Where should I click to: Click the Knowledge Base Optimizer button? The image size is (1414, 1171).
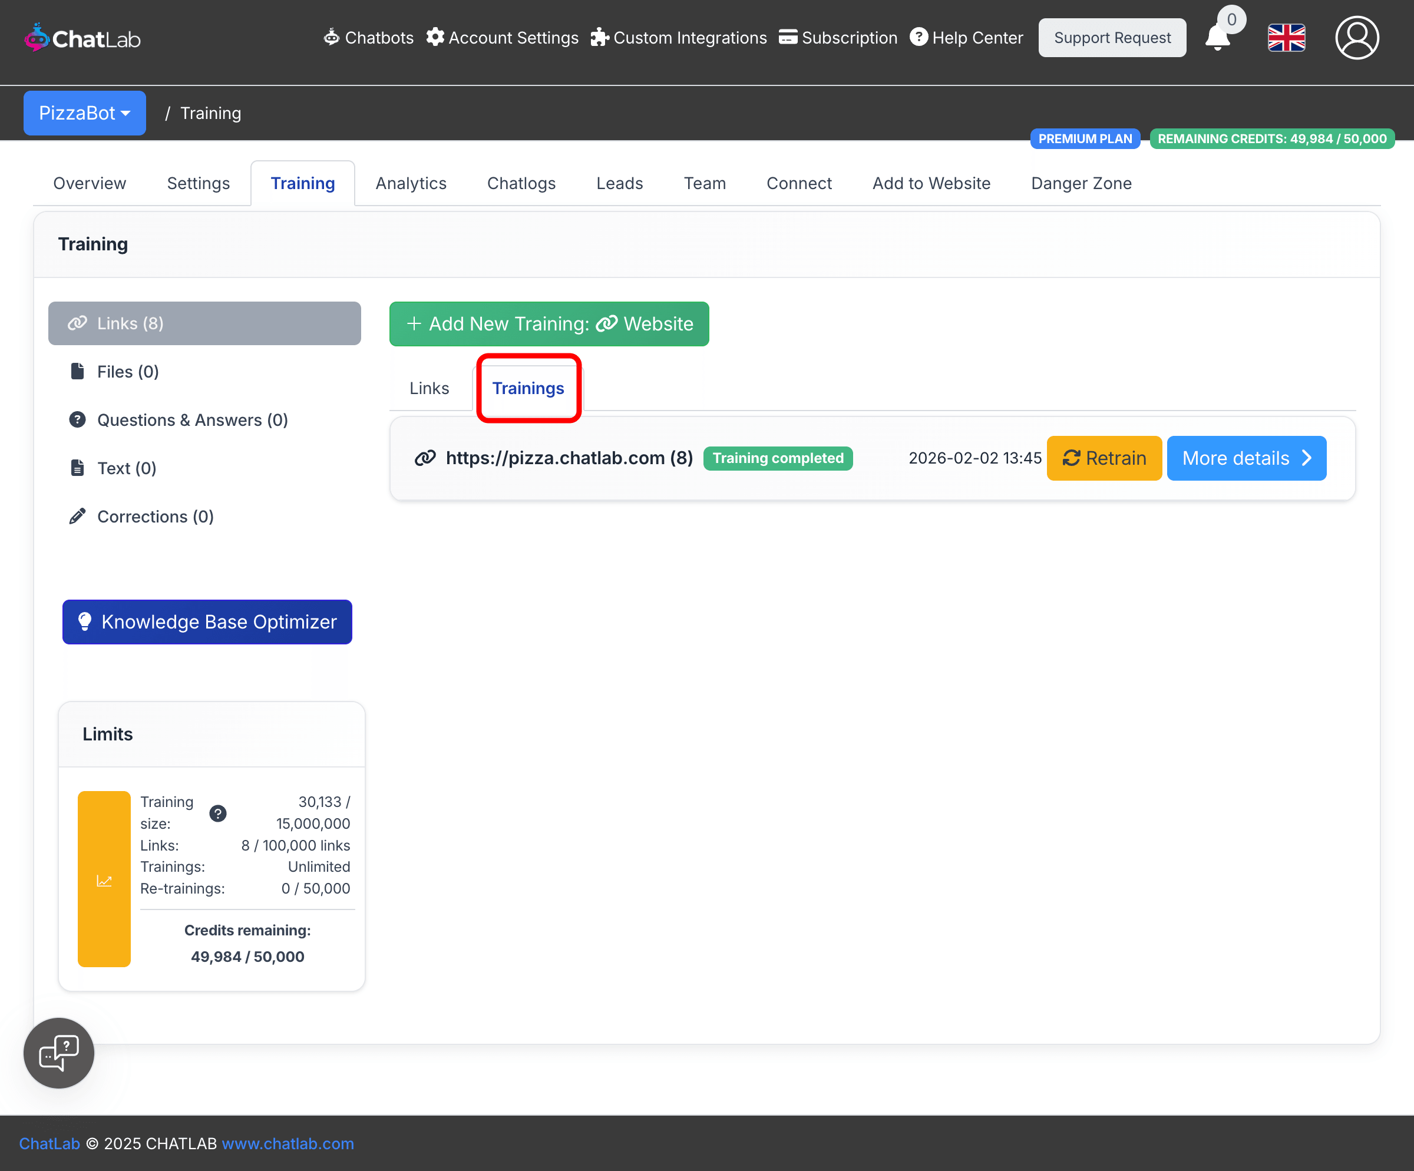(207, 622)
